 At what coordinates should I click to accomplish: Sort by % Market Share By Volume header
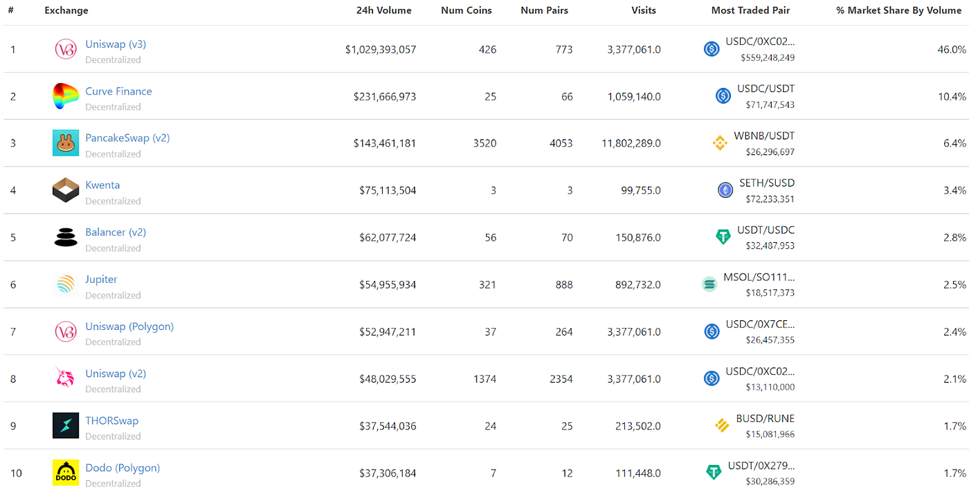[x=899, y=10]
